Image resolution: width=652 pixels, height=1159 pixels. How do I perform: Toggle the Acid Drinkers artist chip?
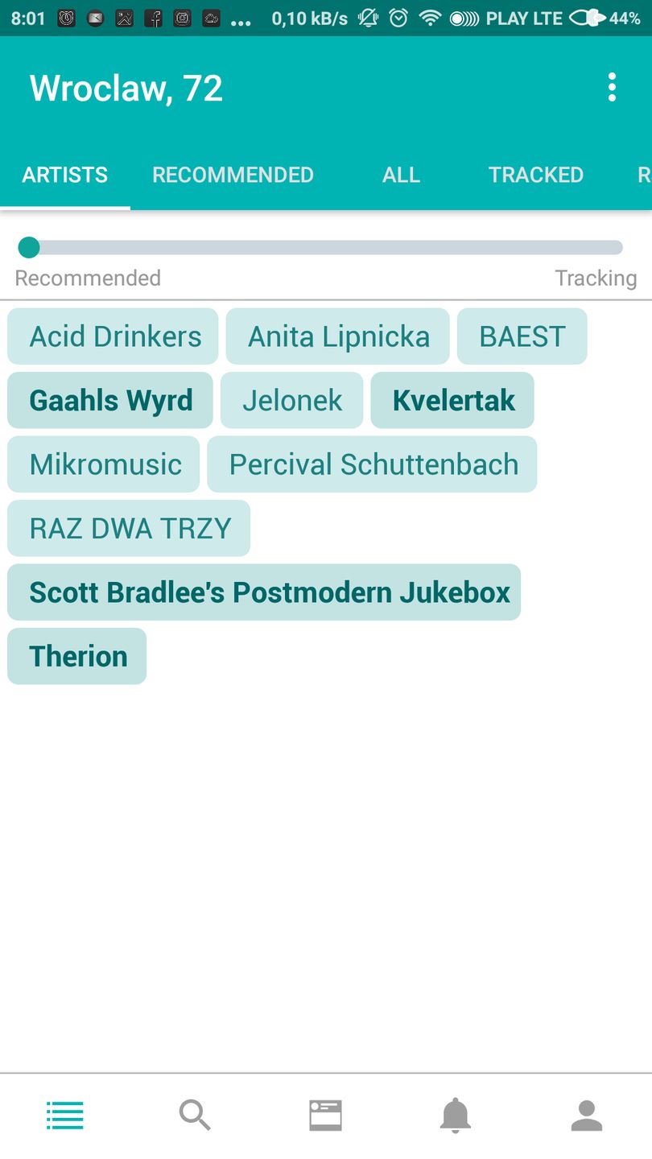pyautogui.click(x=113, y=336)
